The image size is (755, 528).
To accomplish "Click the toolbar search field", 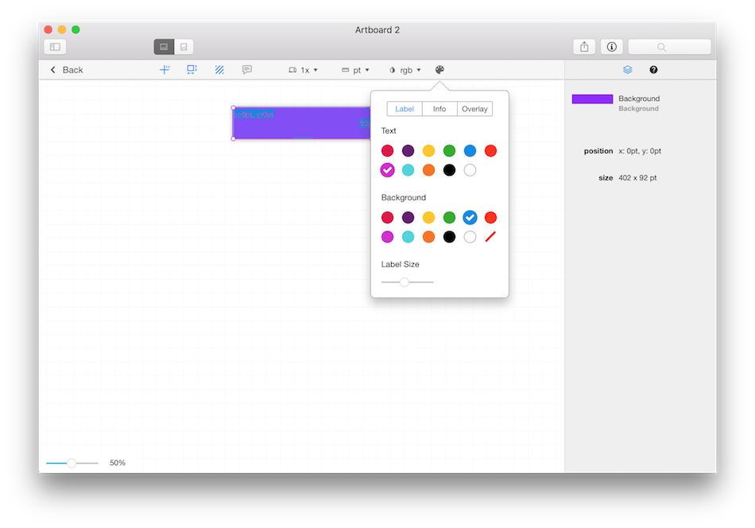I will [x=669, y=47].
